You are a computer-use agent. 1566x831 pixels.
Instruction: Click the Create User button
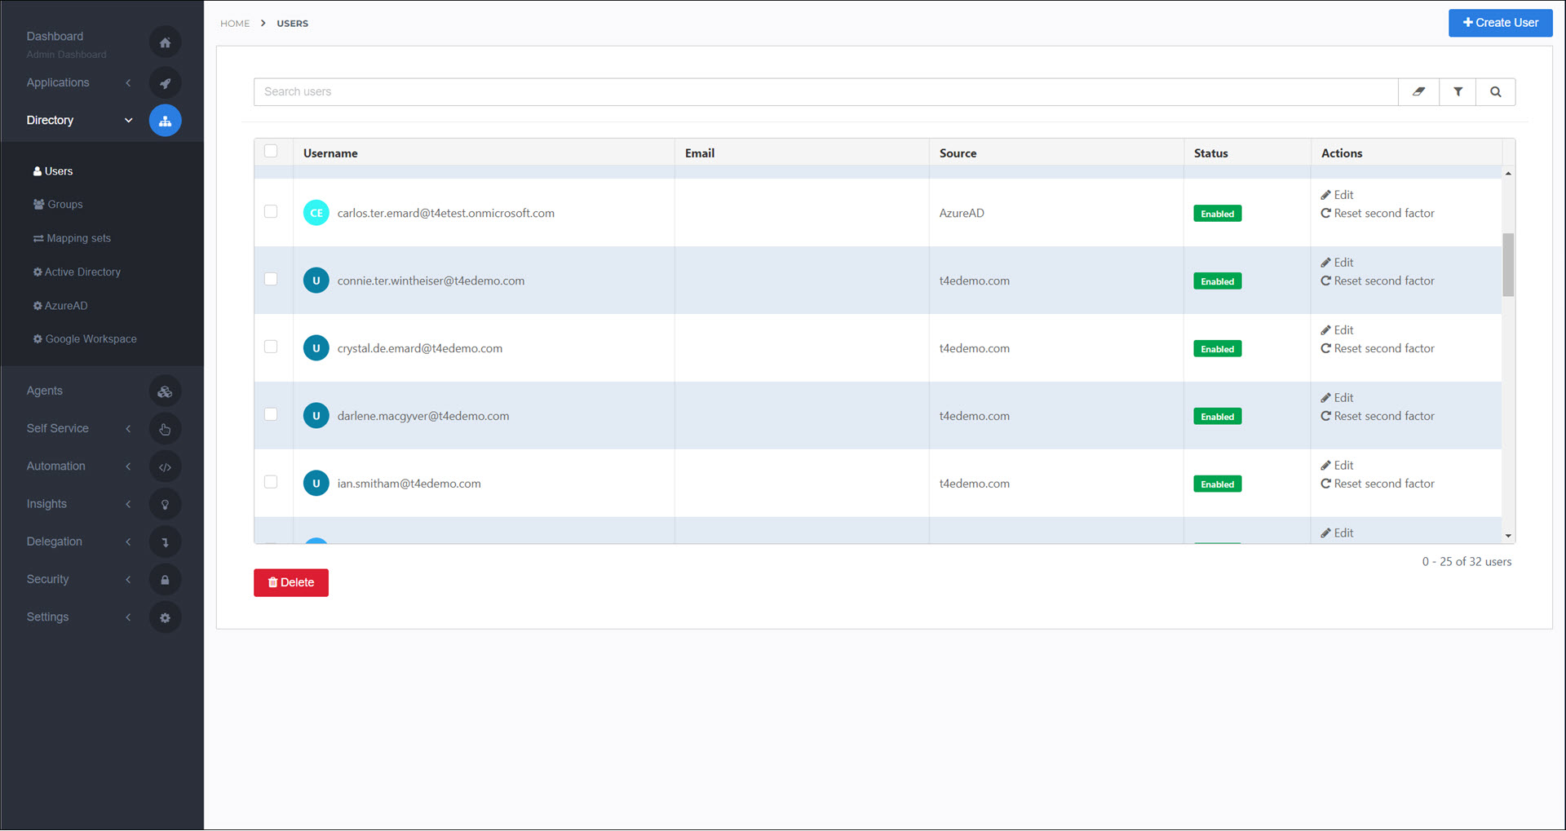[x=1500, y=23]
